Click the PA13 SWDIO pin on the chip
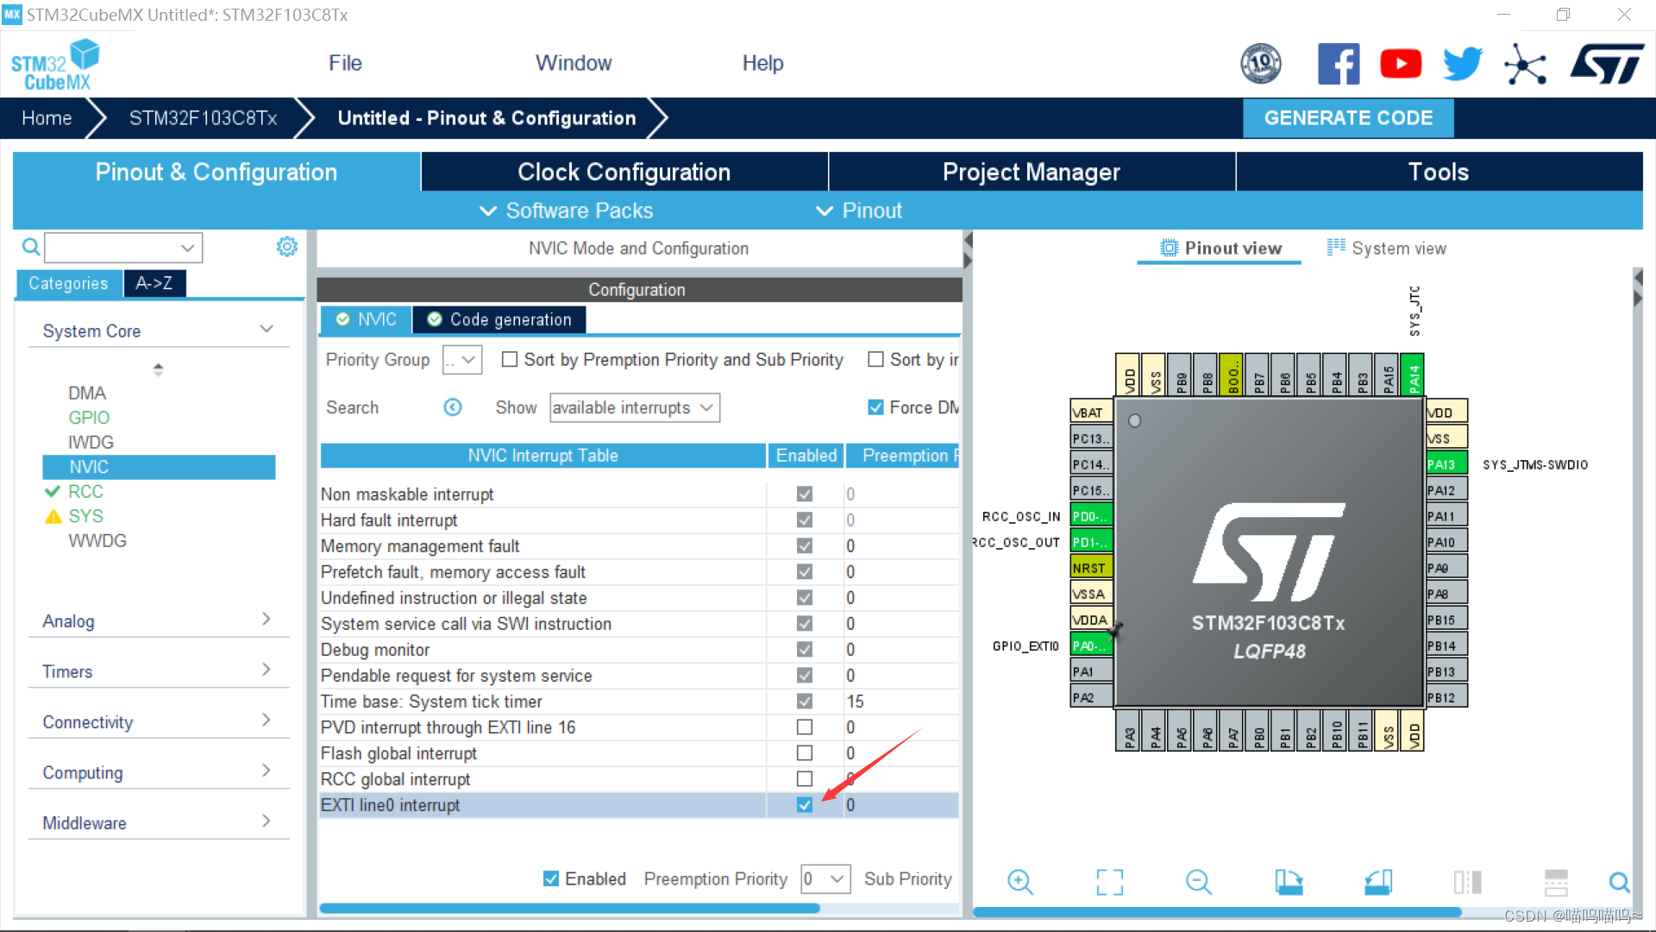This screenshot has height=932, width=1656. click(x=1446, y=464)
